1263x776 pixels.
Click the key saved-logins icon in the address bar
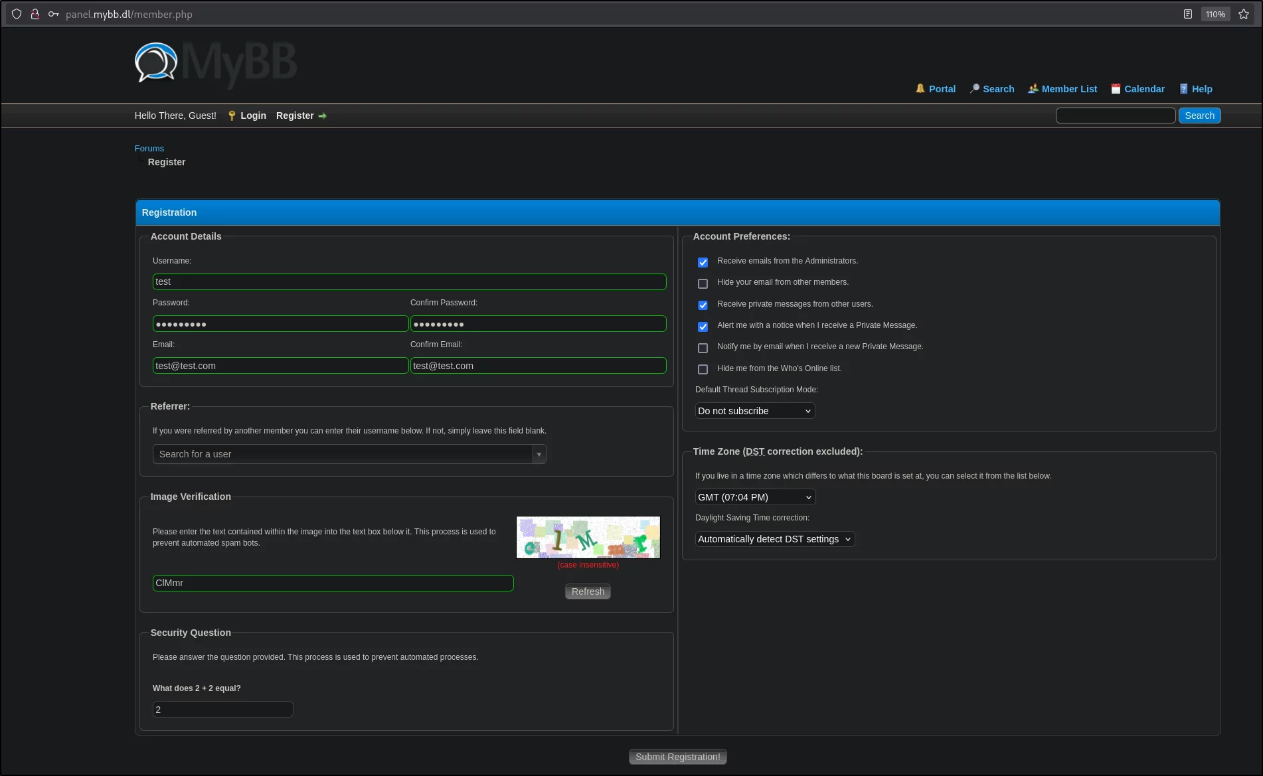pyautogui.click(x=54, y=14)
